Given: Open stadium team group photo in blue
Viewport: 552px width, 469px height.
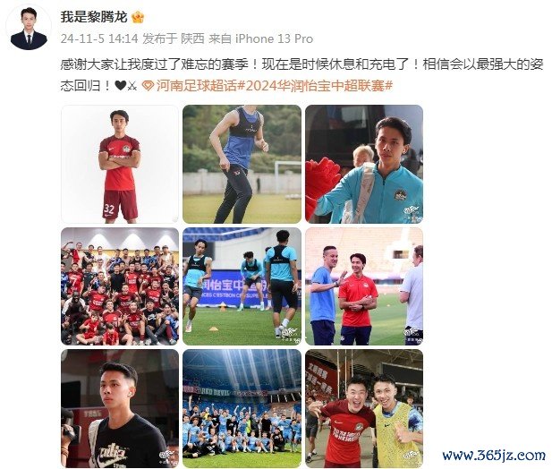Looking at the screenshot, I should click(242, 408).
